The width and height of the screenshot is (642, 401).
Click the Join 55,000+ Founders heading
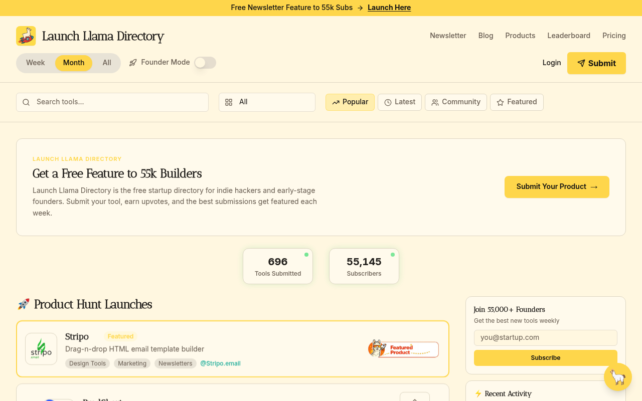(x=509, y=310)
